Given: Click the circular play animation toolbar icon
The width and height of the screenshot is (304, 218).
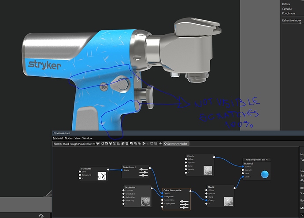Looking at the screenshot, I should tap(110, 143).
